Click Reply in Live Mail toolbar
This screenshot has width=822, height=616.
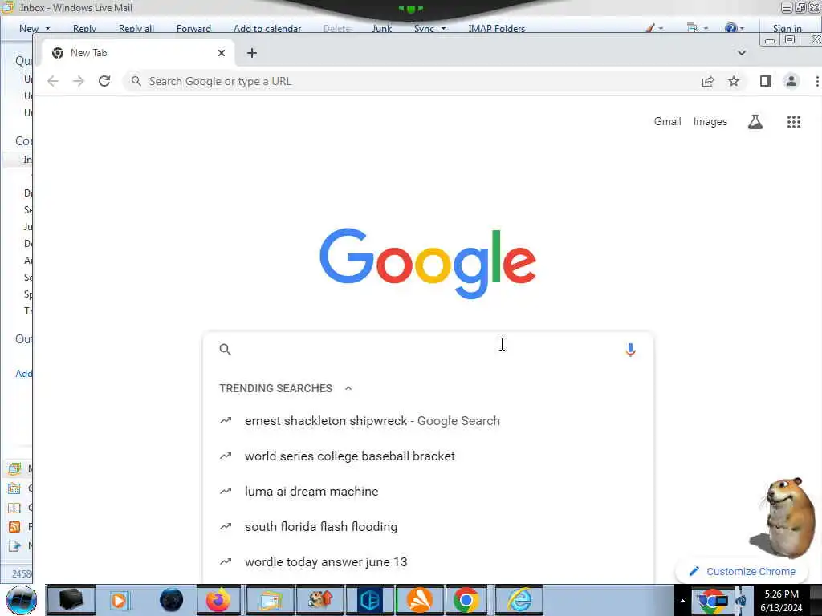(x=84, y=29)
